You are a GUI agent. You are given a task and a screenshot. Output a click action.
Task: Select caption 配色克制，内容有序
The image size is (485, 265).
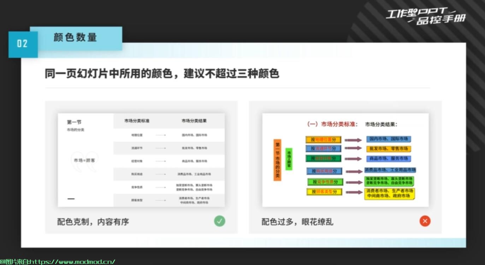(93, 222)
